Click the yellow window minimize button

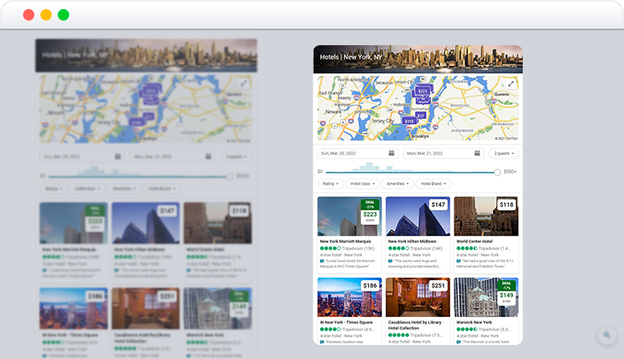[46, 15]
